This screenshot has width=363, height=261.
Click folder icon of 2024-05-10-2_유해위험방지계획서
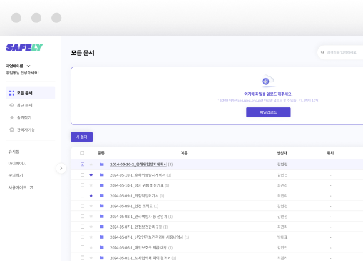101,164
